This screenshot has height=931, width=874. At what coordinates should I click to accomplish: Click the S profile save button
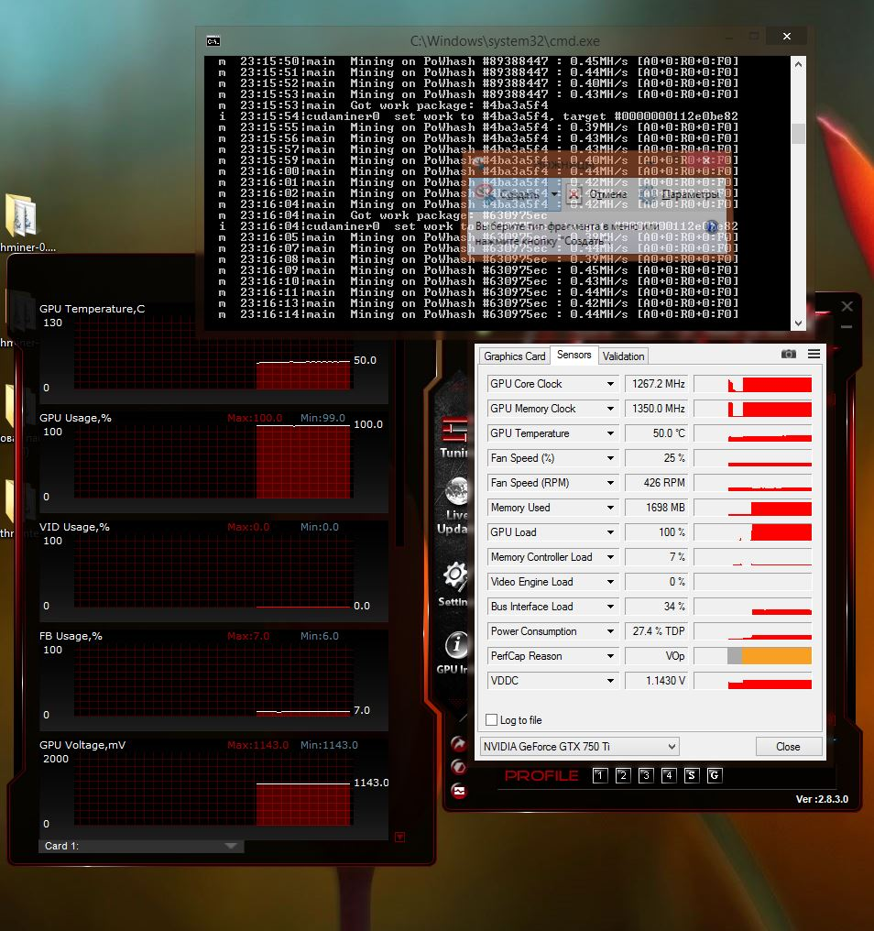692,776
